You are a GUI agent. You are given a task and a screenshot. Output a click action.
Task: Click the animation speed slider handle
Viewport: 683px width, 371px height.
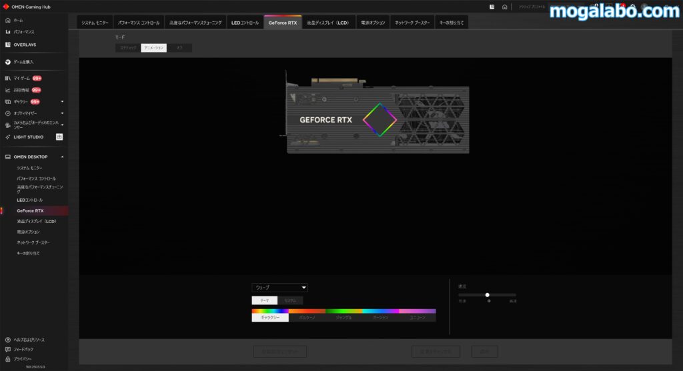click(x=488, y=295)
